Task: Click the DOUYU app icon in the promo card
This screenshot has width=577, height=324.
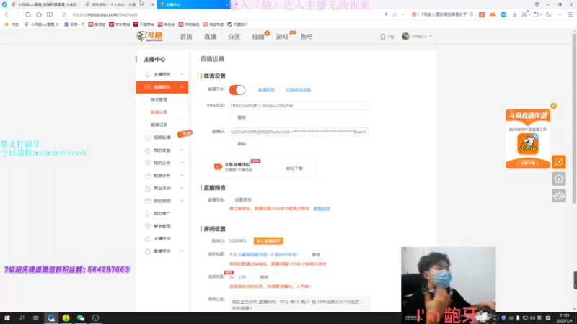Action: click(x=528, y=143)
